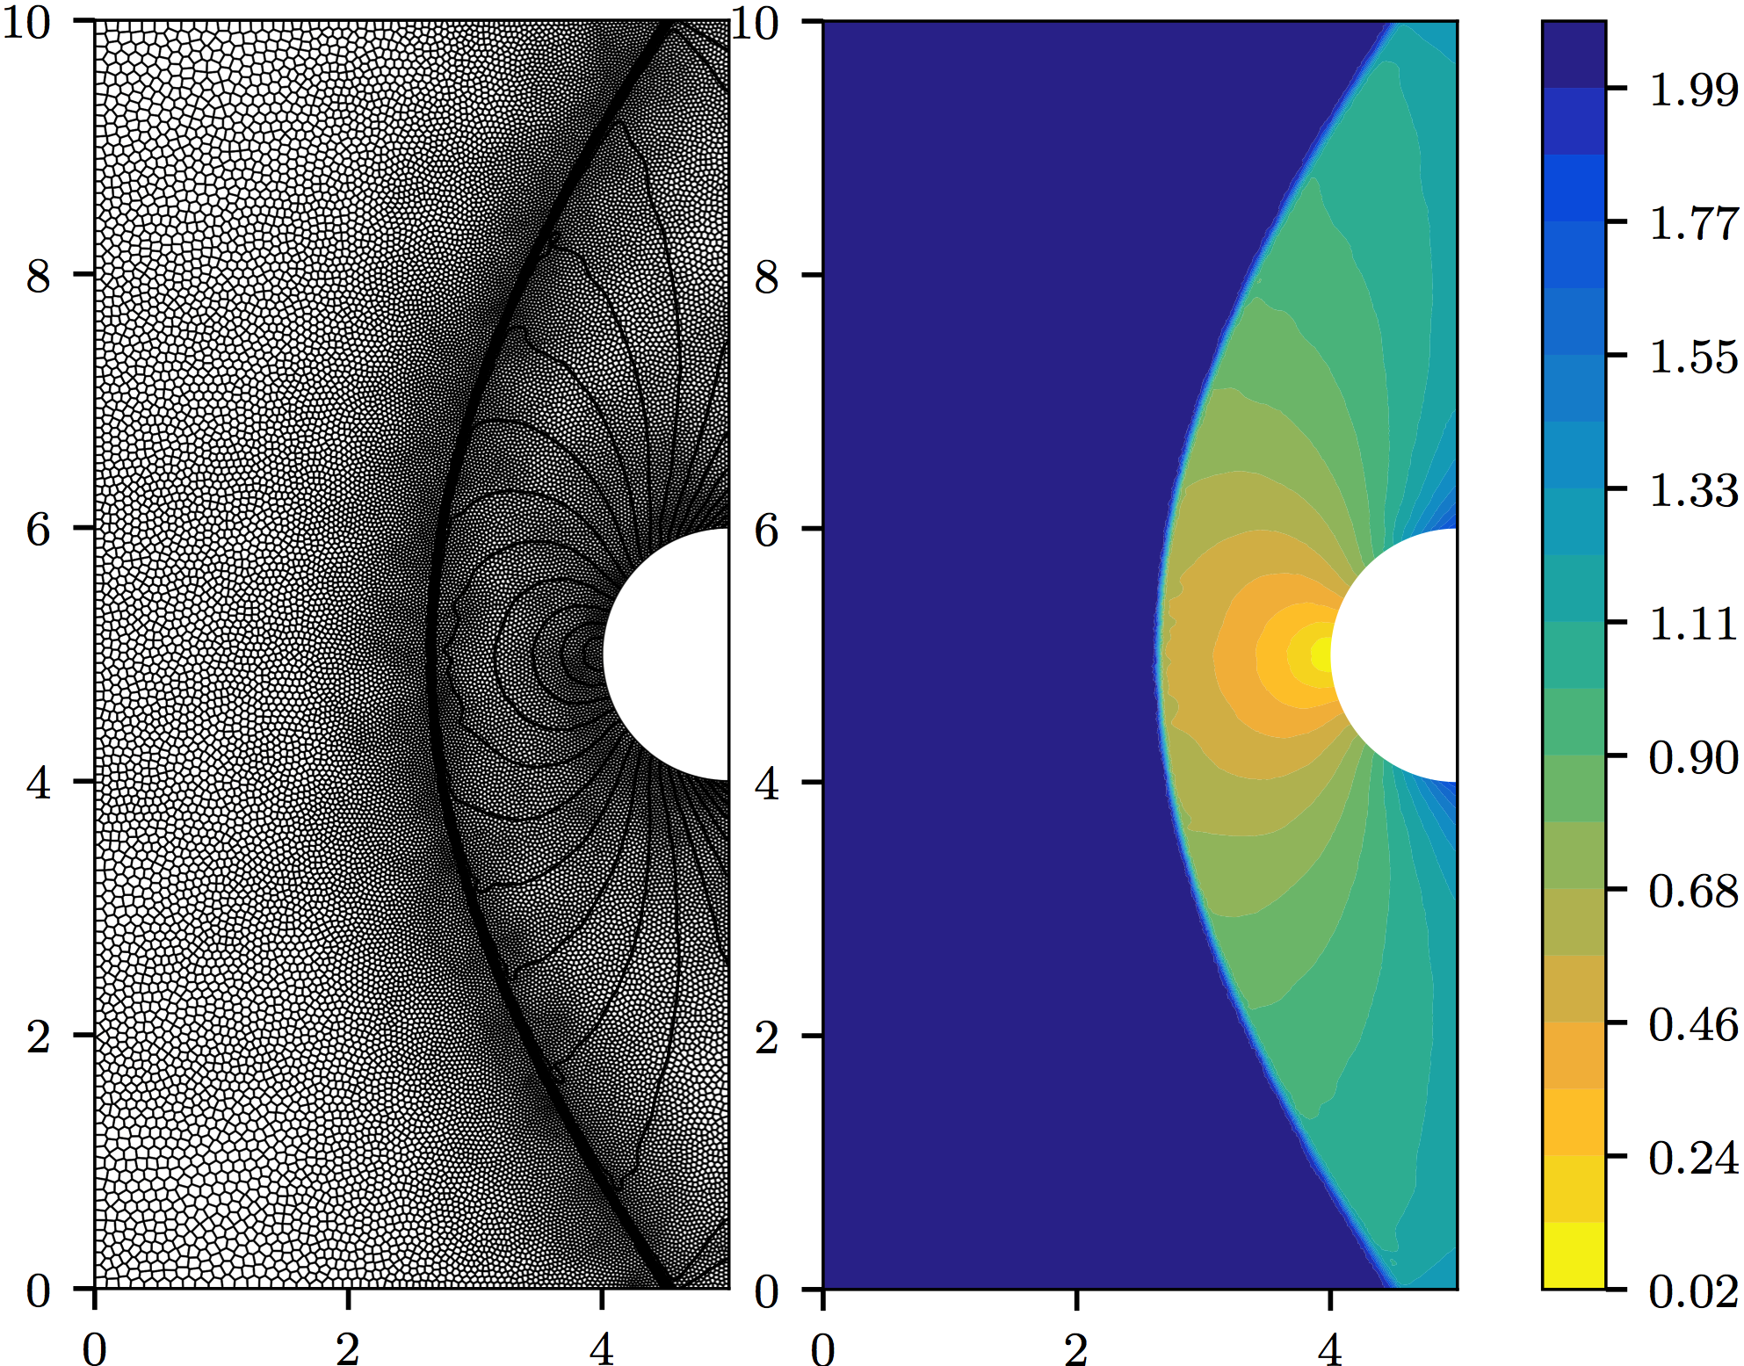Click the x-axis label 2 of contour plot
Viewport: 1744px width, 1366px height.
(1076, 1348)
